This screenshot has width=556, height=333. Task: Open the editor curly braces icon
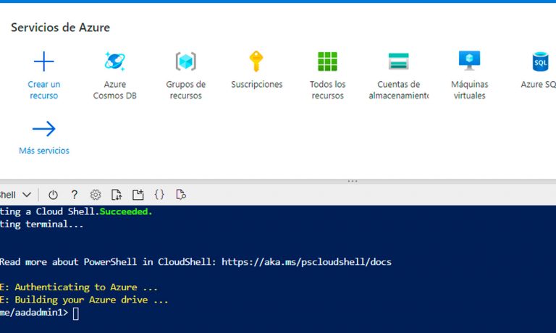pyautogui.click(x=159, y=194)
